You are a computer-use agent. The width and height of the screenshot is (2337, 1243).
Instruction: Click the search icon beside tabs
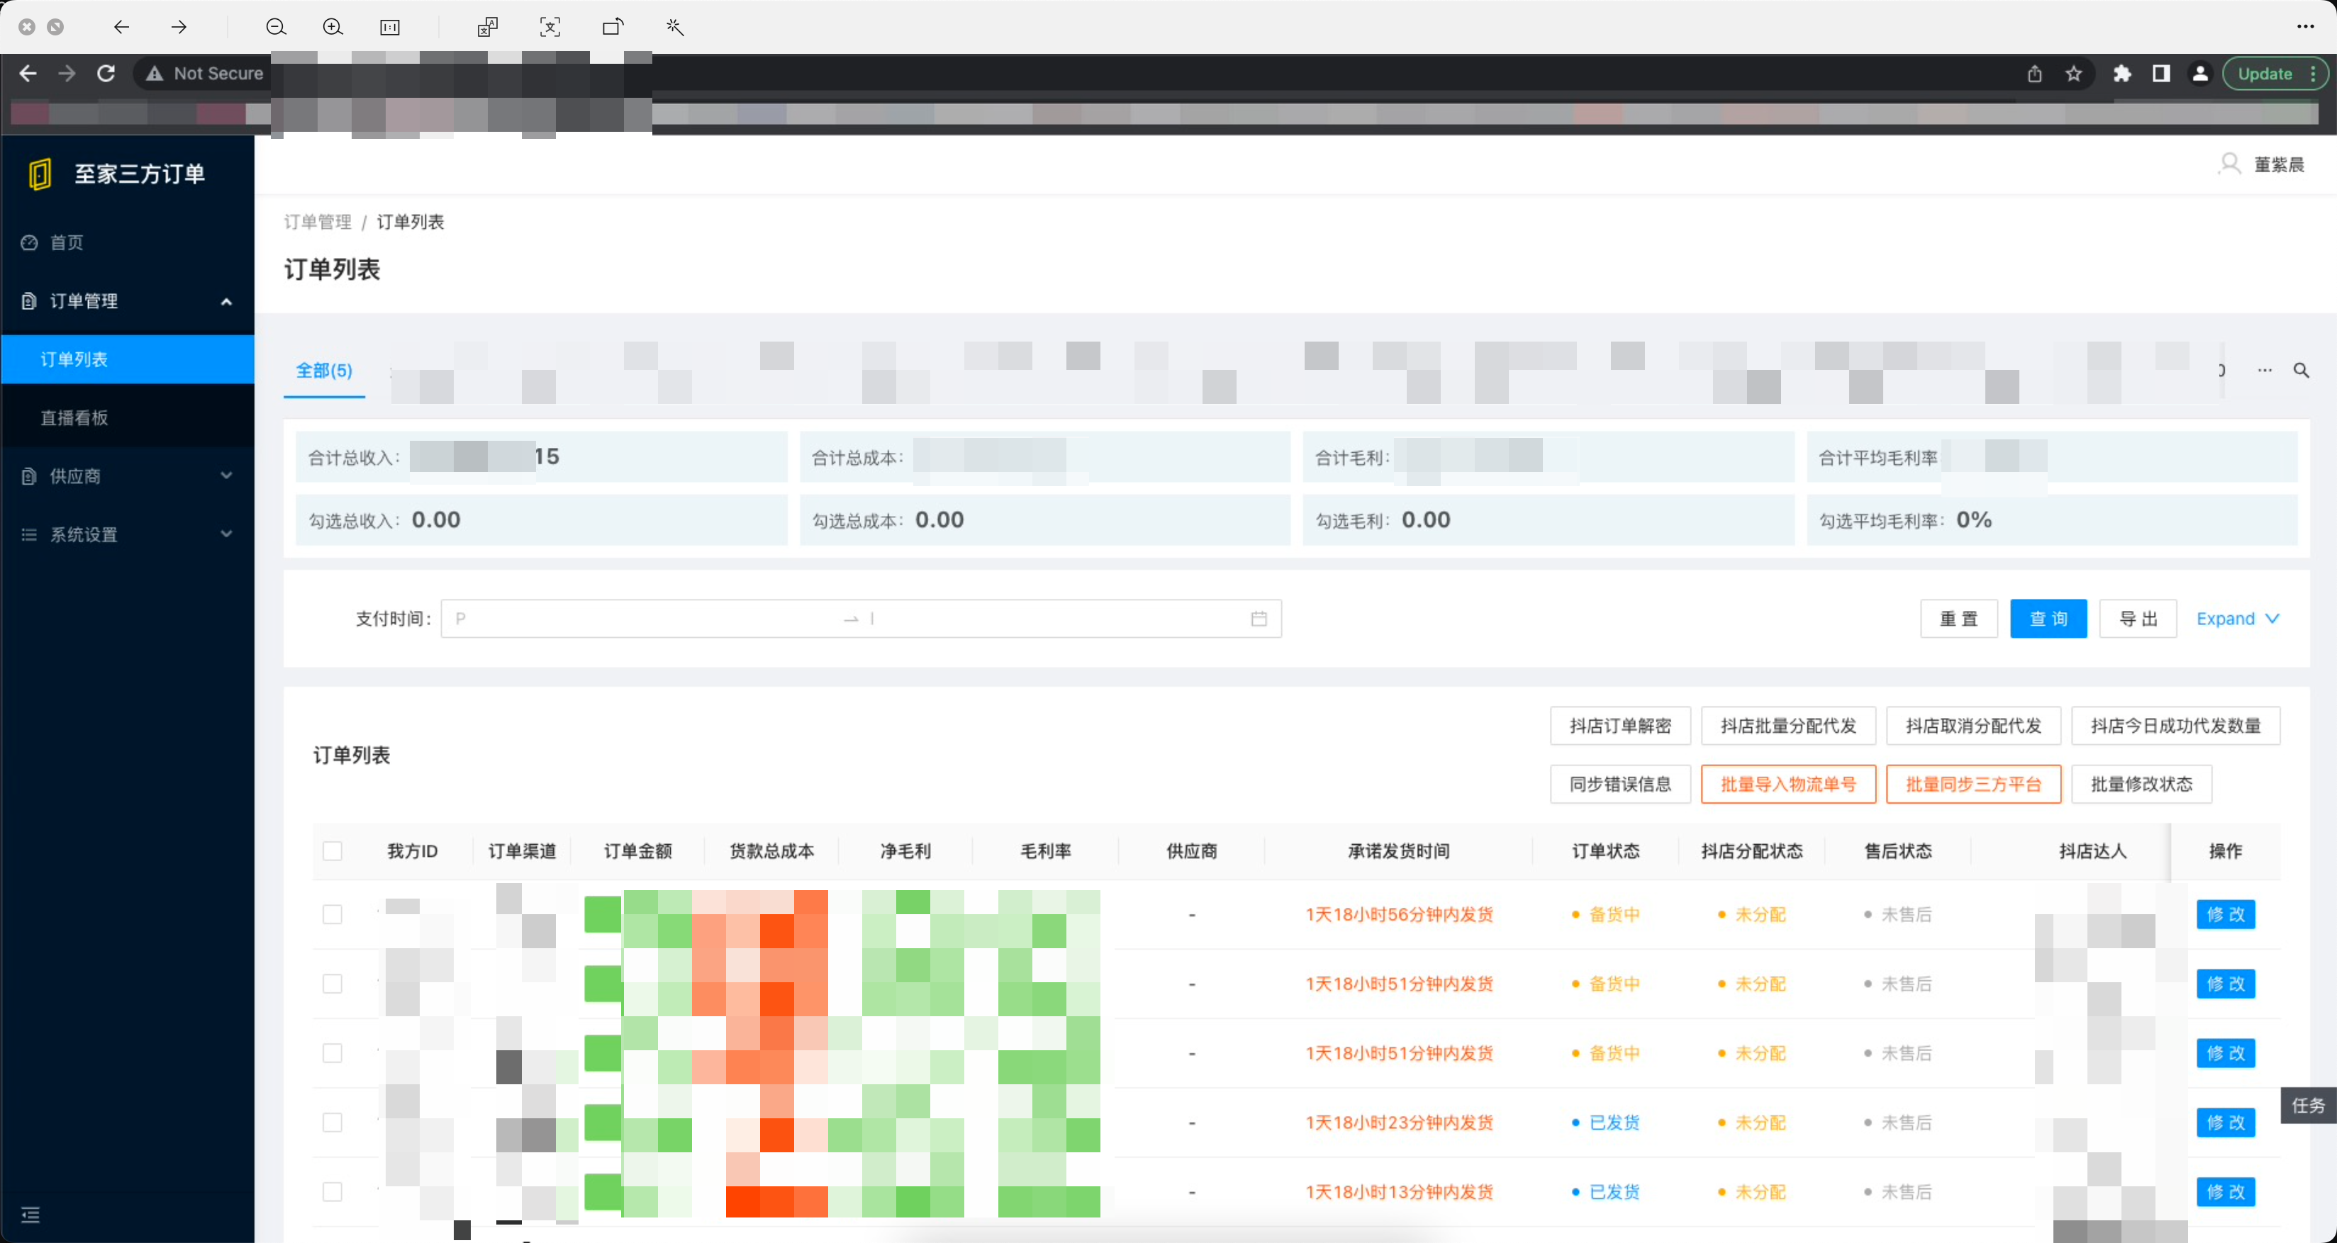pos(2302,370)
